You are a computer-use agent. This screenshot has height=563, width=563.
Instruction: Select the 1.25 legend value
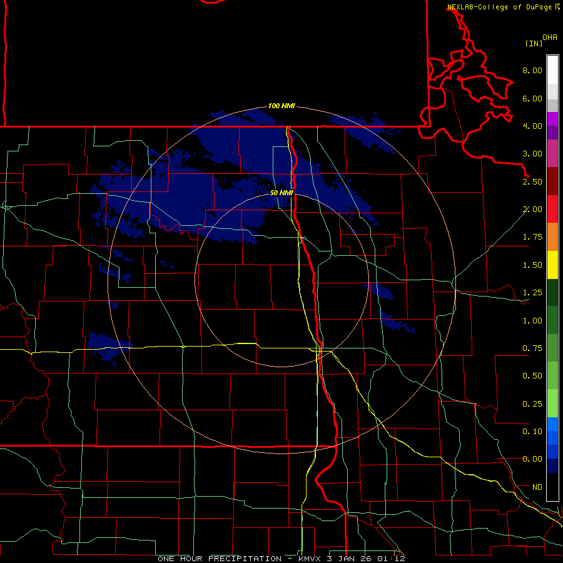click(532, 293)
